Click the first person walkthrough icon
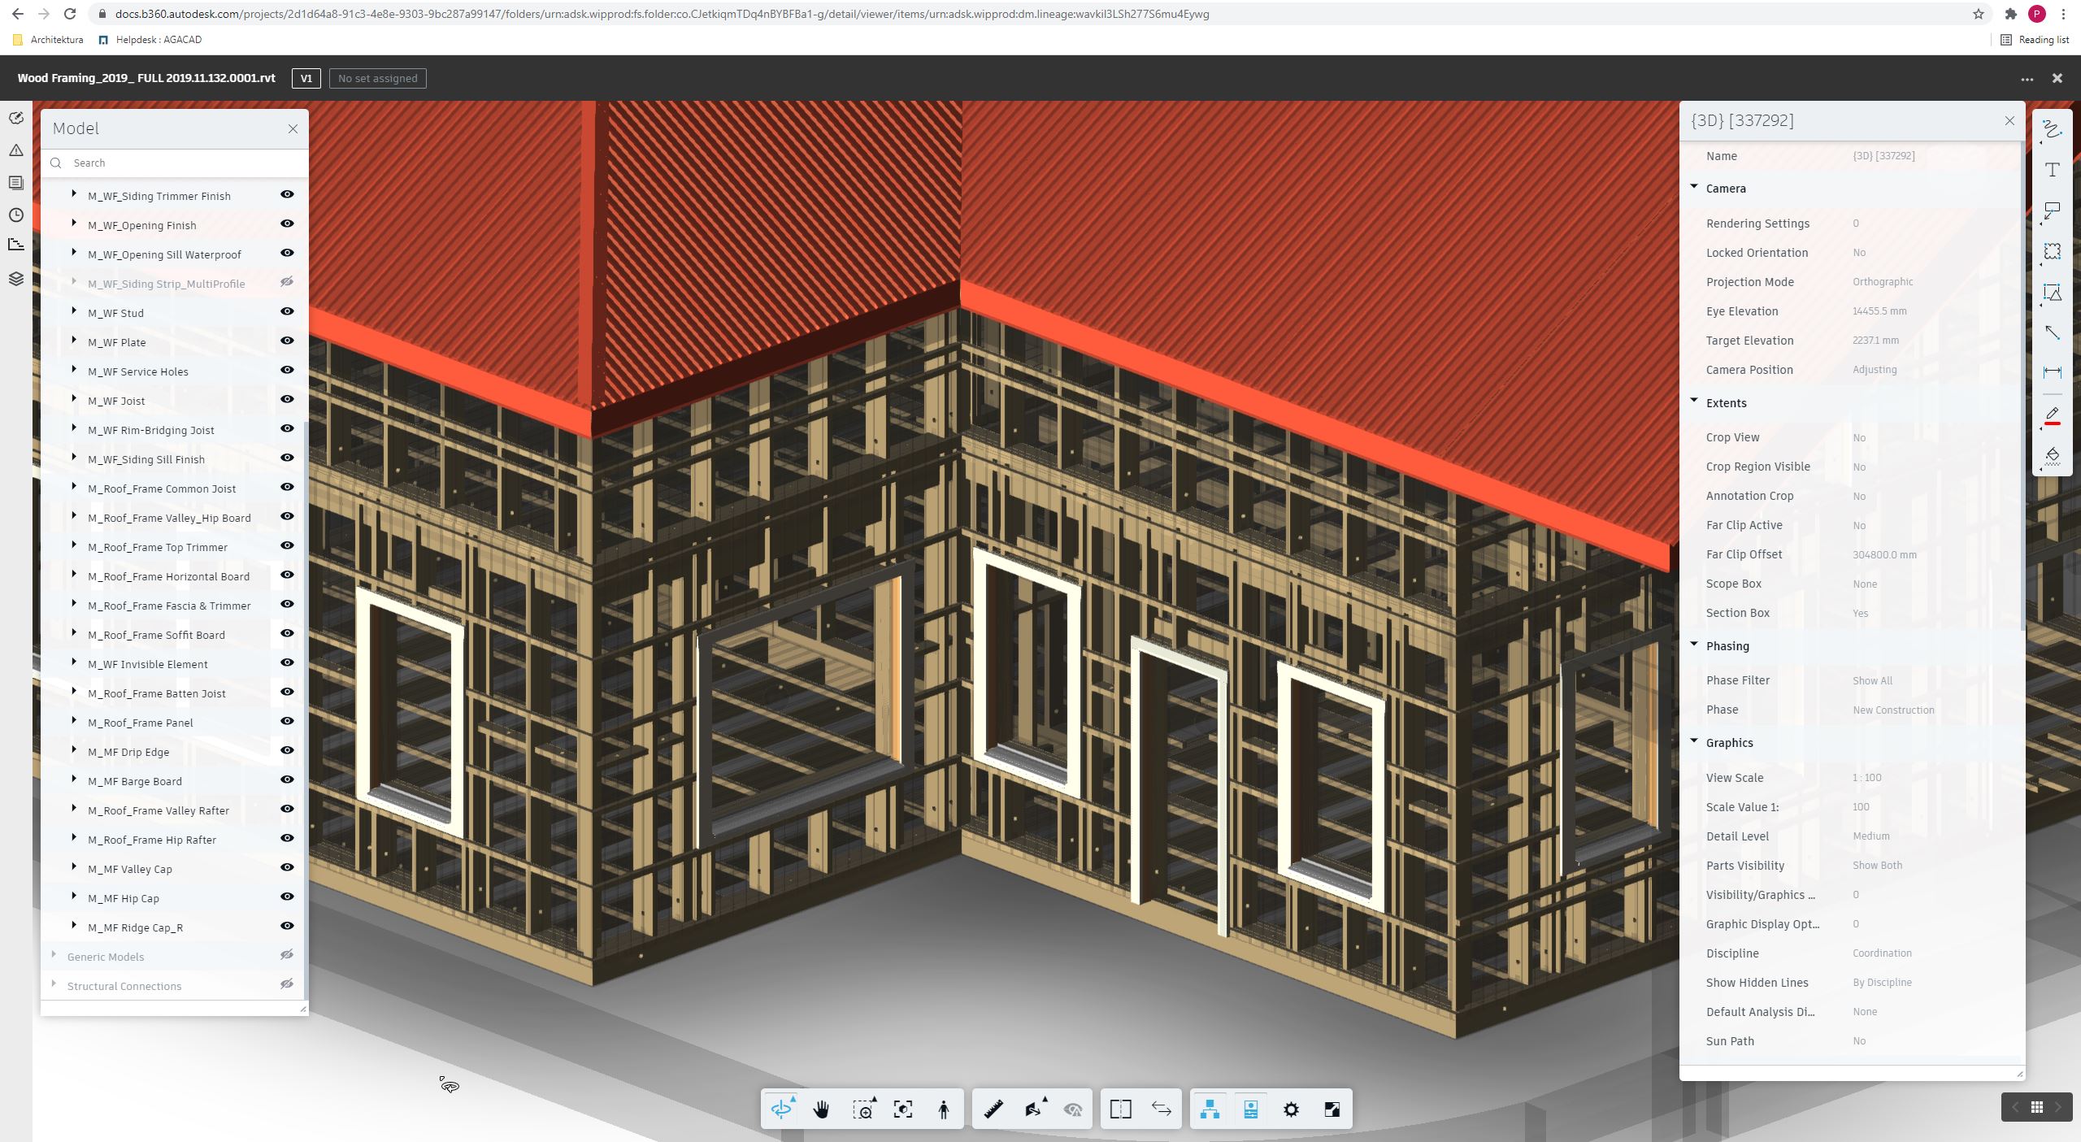This screenshot has height=1142, width=2081. (941, 1109)
